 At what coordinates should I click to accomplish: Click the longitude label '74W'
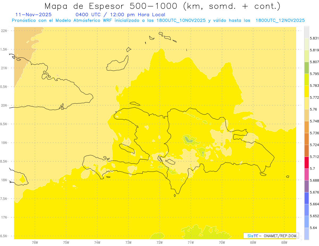point(97,243)
